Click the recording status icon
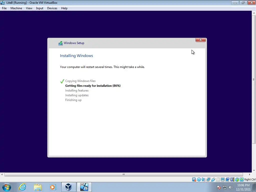Viewport: 256px width, 192px height. (x=227, y=179)
